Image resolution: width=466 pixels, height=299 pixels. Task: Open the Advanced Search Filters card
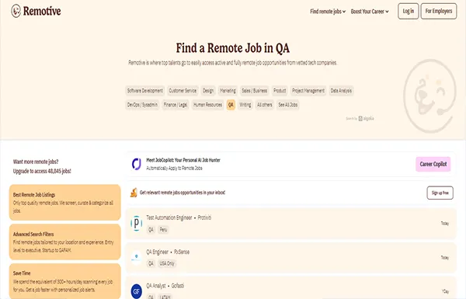click(x=65, y=242)
